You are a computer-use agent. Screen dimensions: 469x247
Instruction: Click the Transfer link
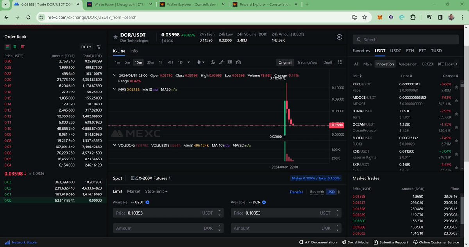point(296,192)
